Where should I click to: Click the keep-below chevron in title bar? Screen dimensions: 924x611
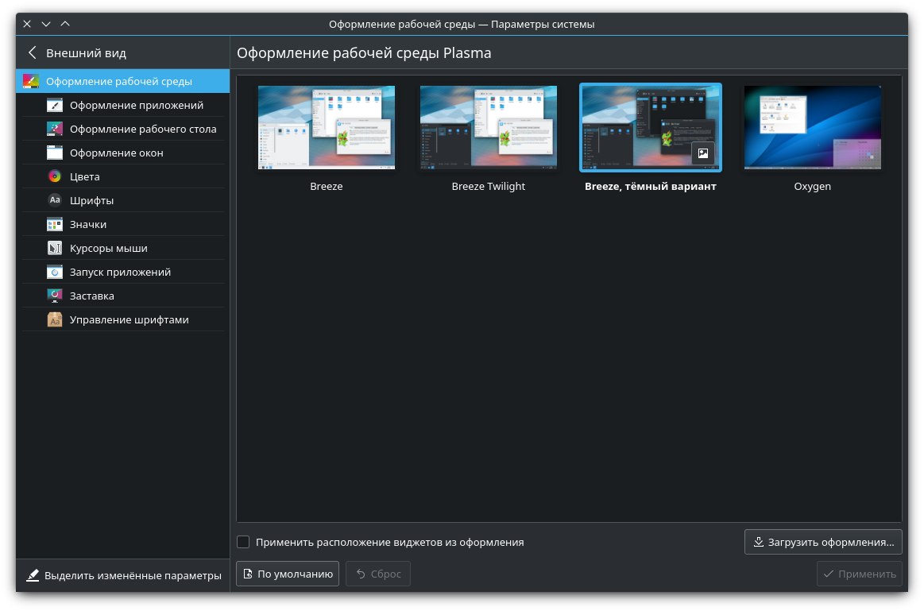[46, 24]
